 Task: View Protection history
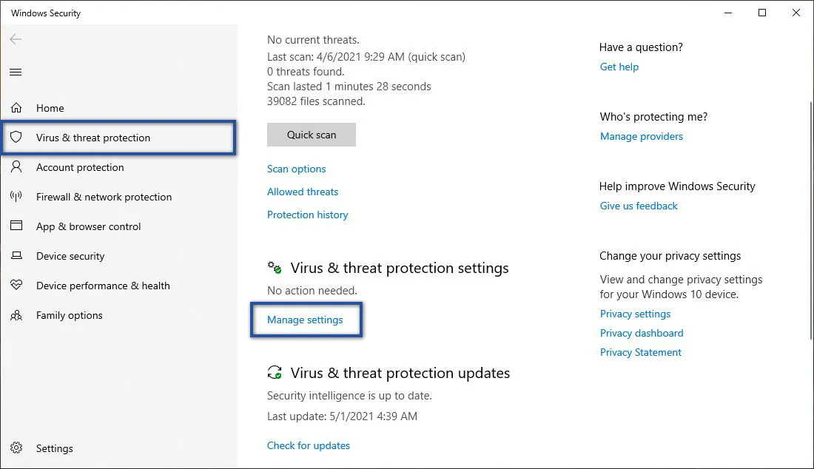[307, 215]
